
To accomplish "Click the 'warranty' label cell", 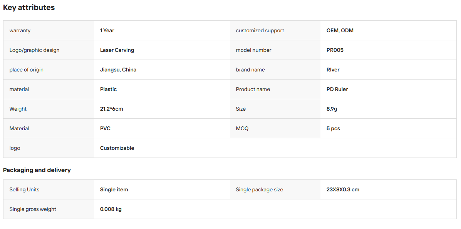I will click(49, 30).
